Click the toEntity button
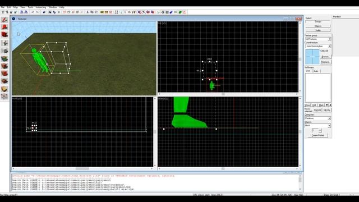This screenshot has height=202, width=359. (326, 110)
